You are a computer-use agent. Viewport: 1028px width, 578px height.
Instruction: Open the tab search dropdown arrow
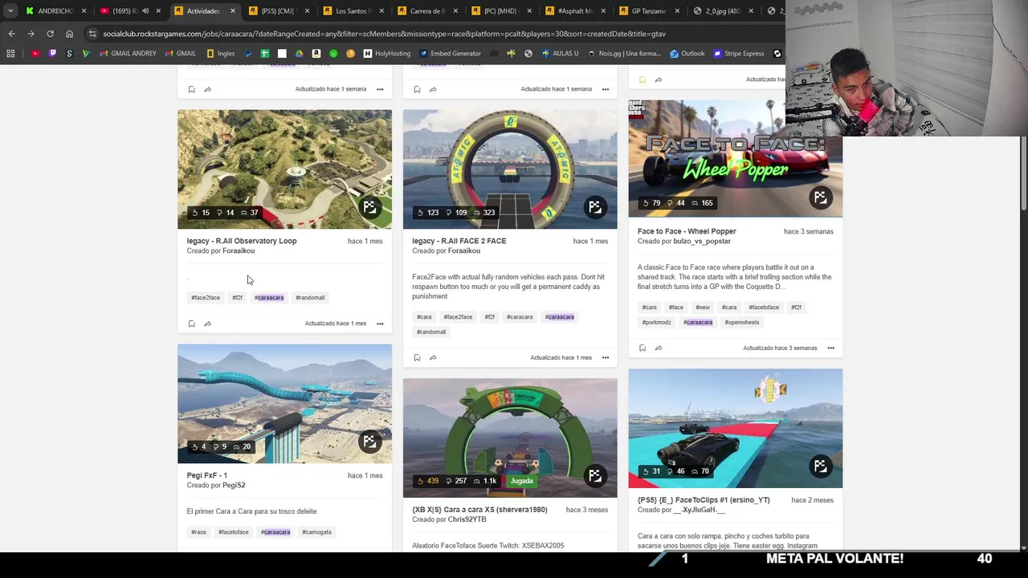click(10, 11)
